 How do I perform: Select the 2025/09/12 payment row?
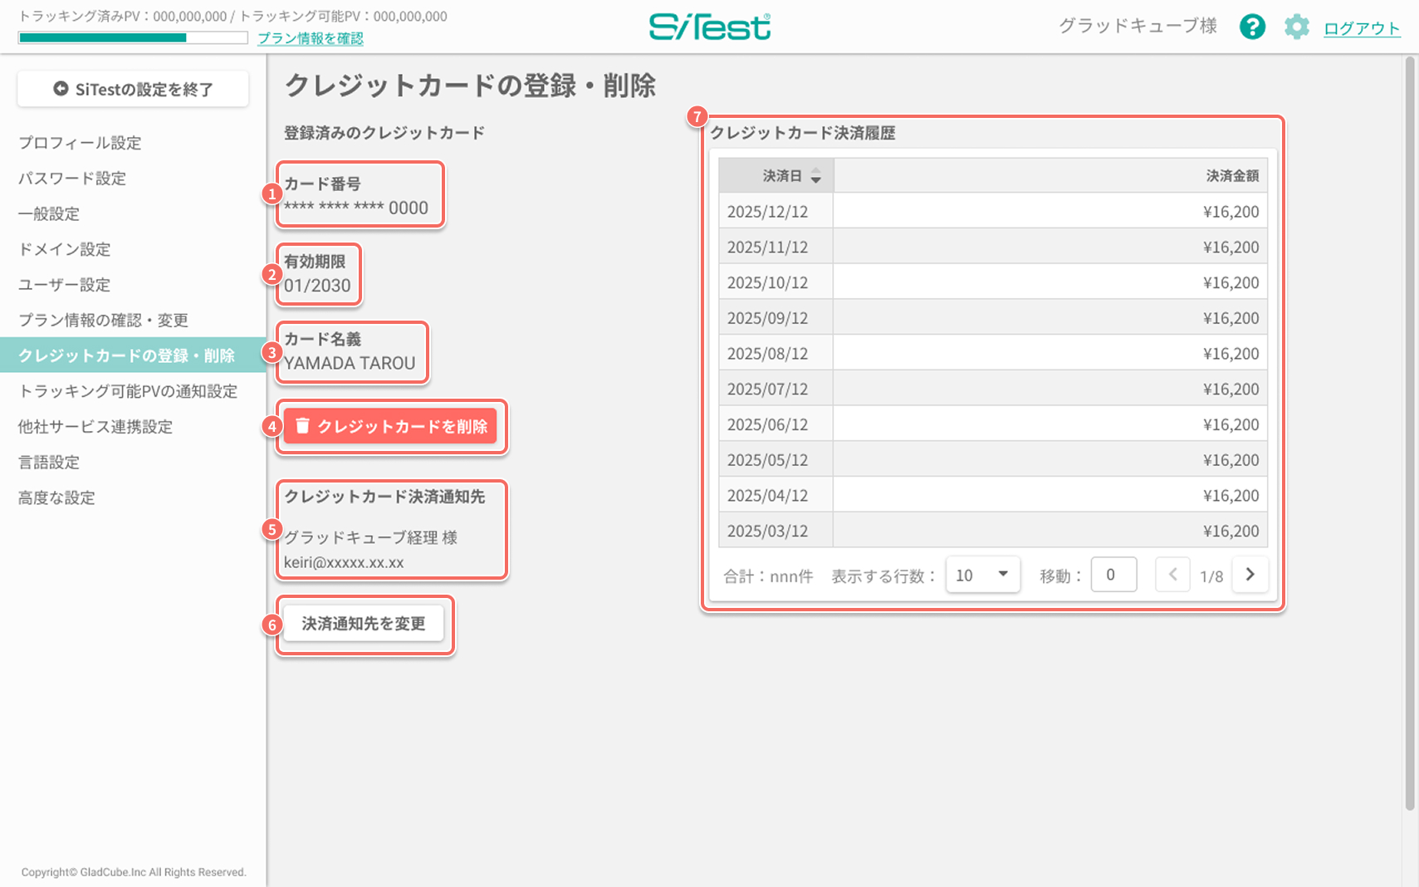tap(993, 318)
